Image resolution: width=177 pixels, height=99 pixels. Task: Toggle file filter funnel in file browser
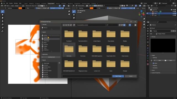(x=130, y=25)
